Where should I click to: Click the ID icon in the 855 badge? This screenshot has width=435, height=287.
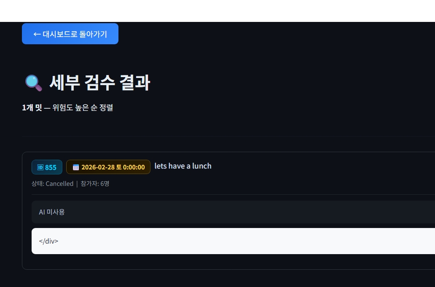pos(40,167)
